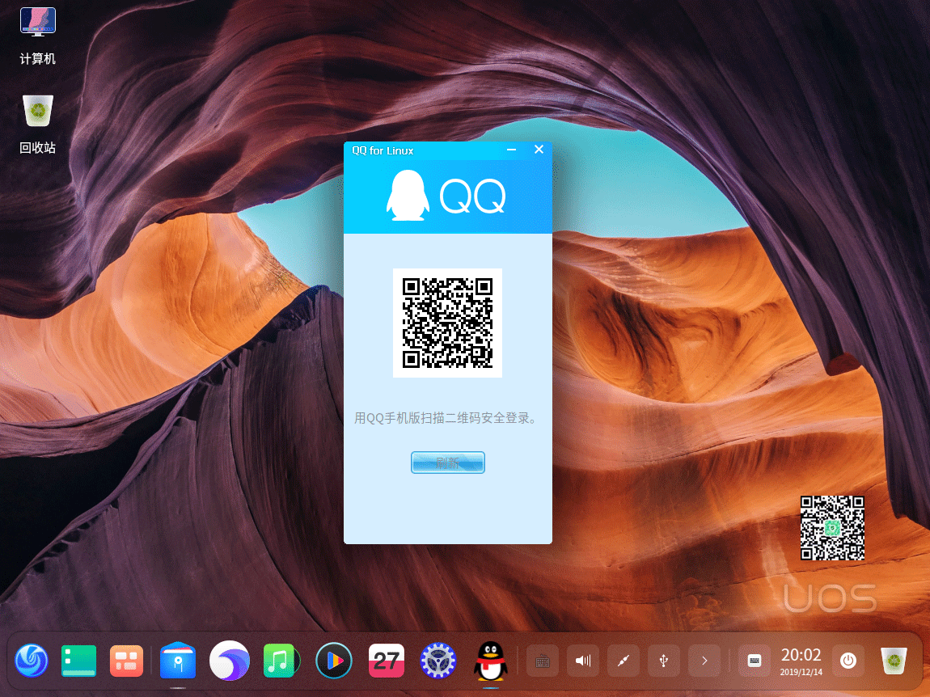Viewport: 930px width, 697px height.
Task: Click the 刷新 refresh button in QQ
Action: click(x=448, y=463)
